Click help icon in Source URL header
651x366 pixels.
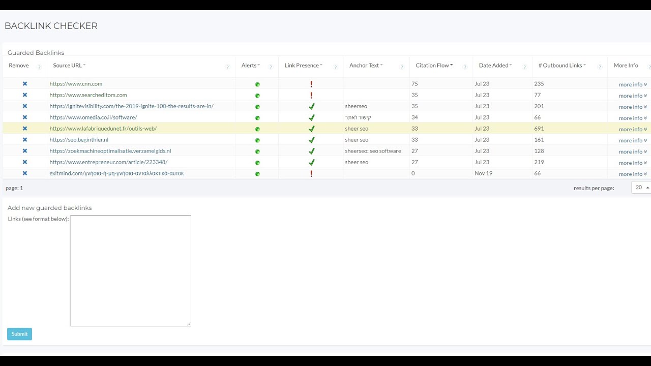point(227,67)
